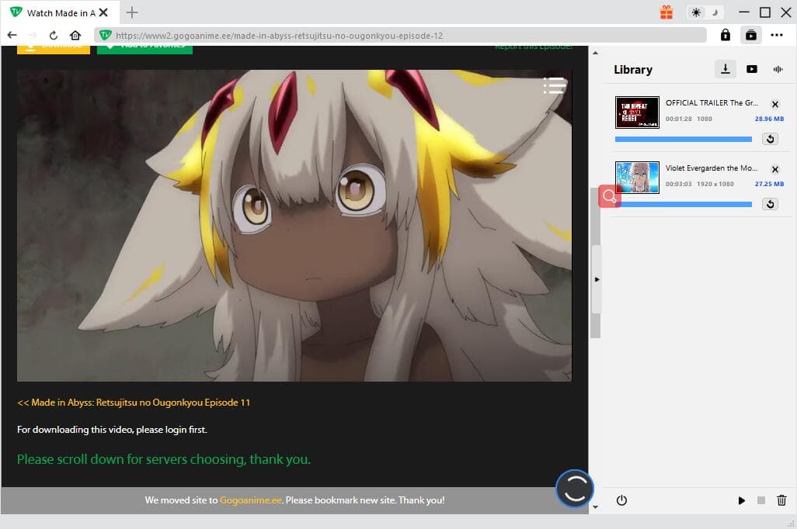Retry the OFFICIAL TRAILER download
The height and width of the screenshot is (529, 797).
[769, 139]
